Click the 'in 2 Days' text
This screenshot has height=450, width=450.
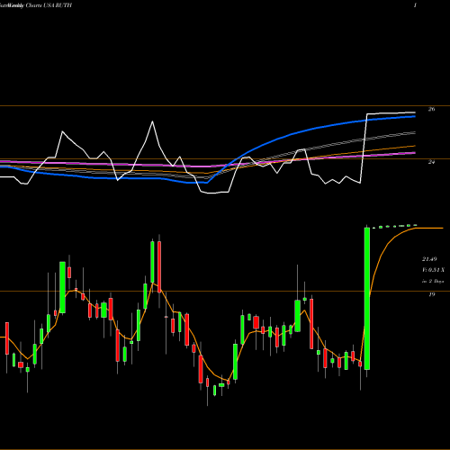pyautogui.click(x=433, y=281)
